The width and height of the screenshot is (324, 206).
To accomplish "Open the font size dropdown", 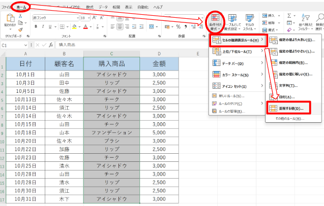I will tap(89, 17).
